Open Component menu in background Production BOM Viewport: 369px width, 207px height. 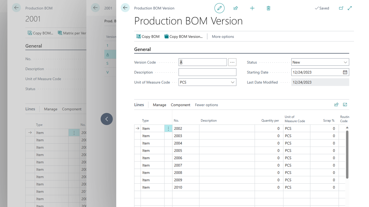coord(72,109)
